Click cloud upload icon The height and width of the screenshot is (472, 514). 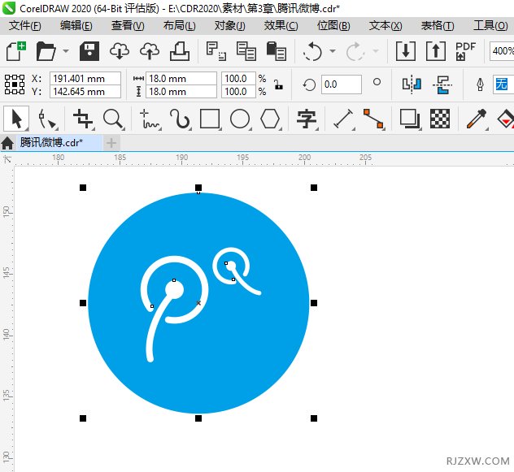150,51
